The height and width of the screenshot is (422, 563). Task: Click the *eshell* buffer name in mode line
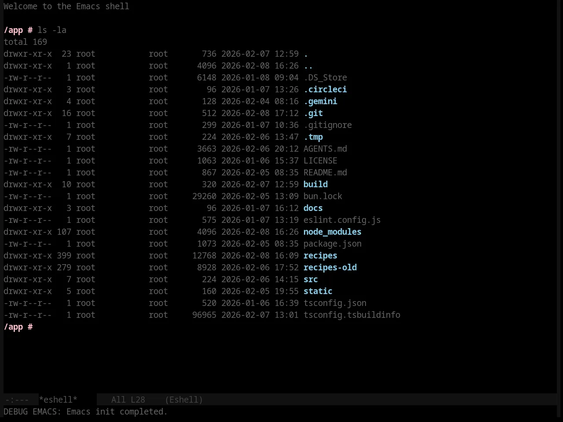tap(58, 400)
